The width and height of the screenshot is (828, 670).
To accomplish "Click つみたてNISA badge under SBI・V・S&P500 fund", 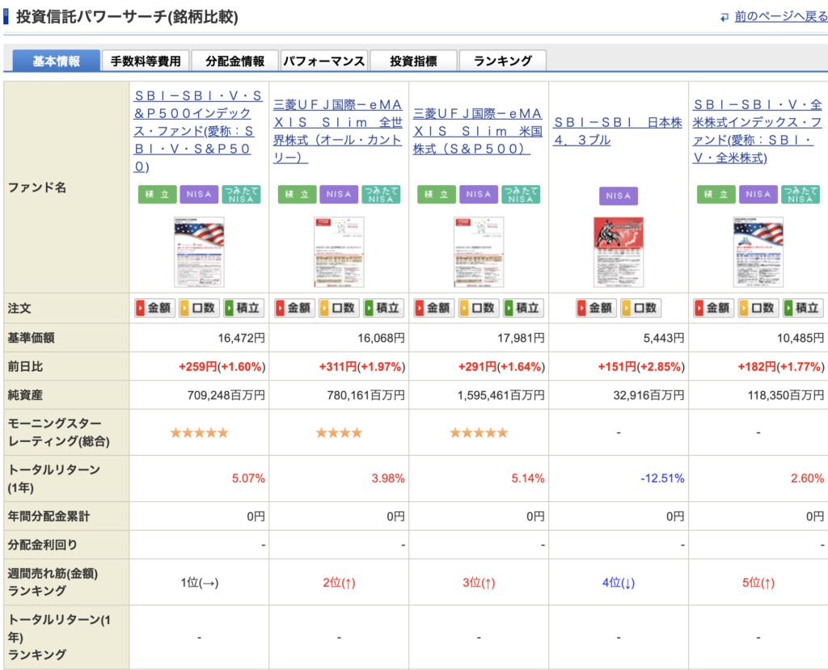I will 241,194.
